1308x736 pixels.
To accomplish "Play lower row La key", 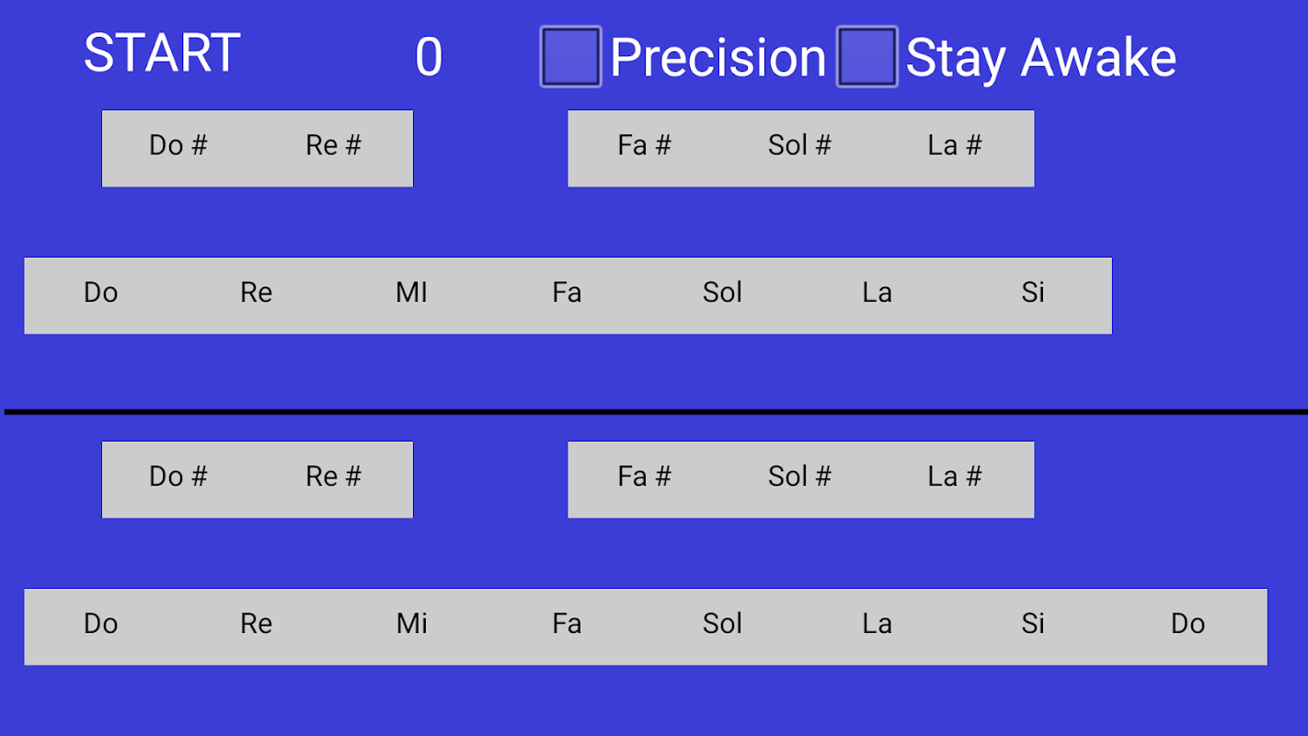I will pos(878,624).
